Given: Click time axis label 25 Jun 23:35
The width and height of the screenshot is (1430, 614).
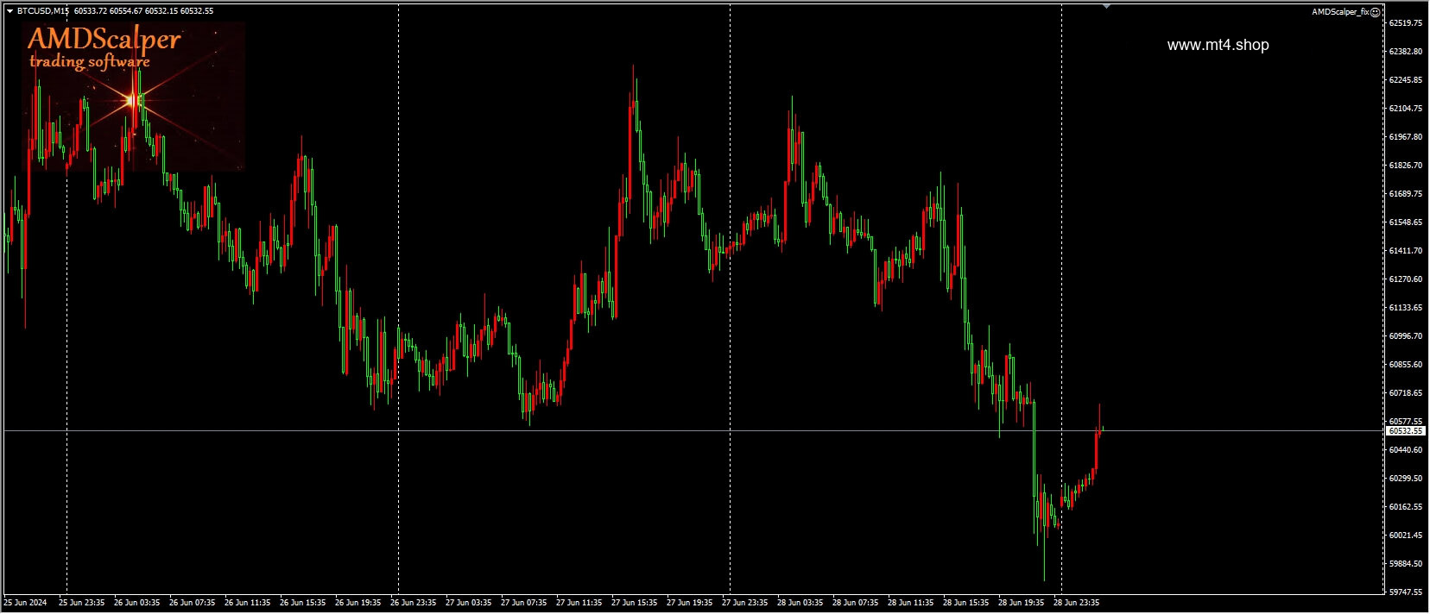Looking at the screenshot, I should [81, 603].
